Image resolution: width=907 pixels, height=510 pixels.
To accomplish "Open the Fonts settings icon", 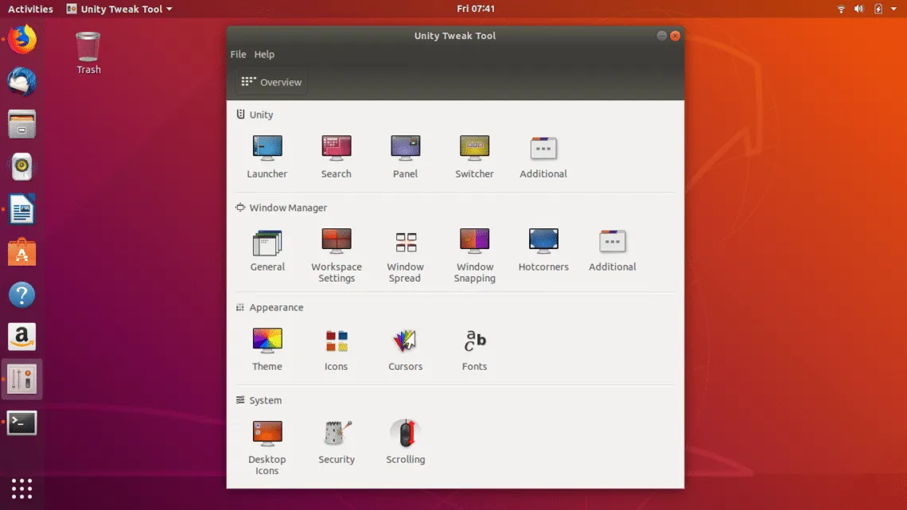I will pos(474,341).
